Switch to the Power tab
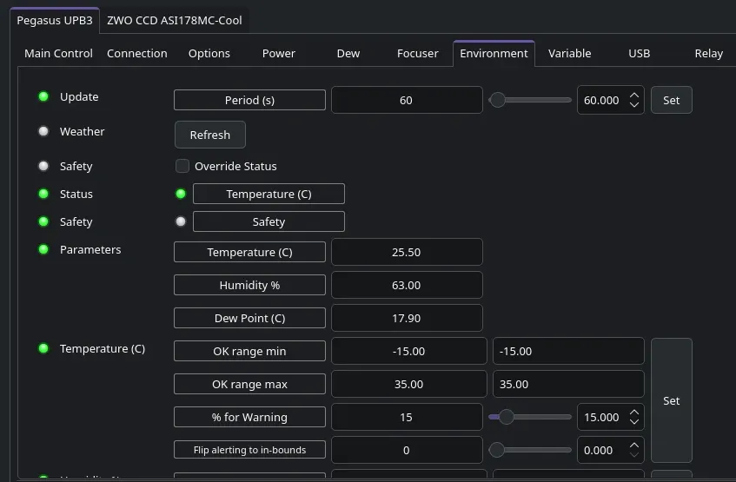Screen dimensions: 736x482 point(279,54)
